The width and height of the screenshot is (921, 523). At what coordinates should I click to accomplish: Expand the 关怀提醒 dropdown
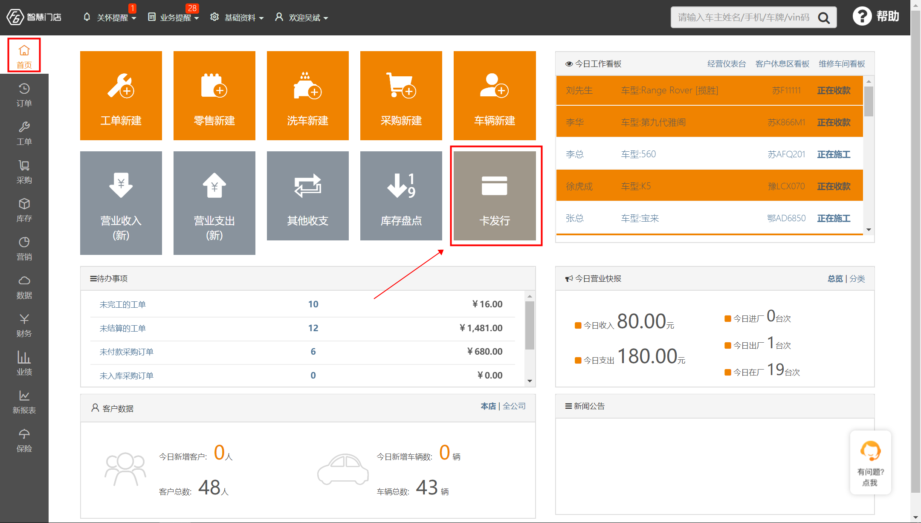click(x=110, y=17)
